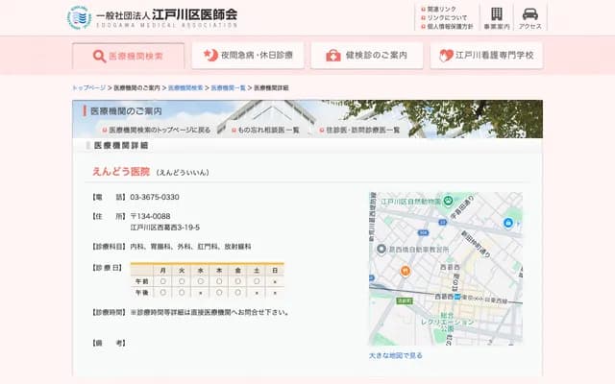Open 事業案内 building icon

pyautogui.click(x=496, y=13)
